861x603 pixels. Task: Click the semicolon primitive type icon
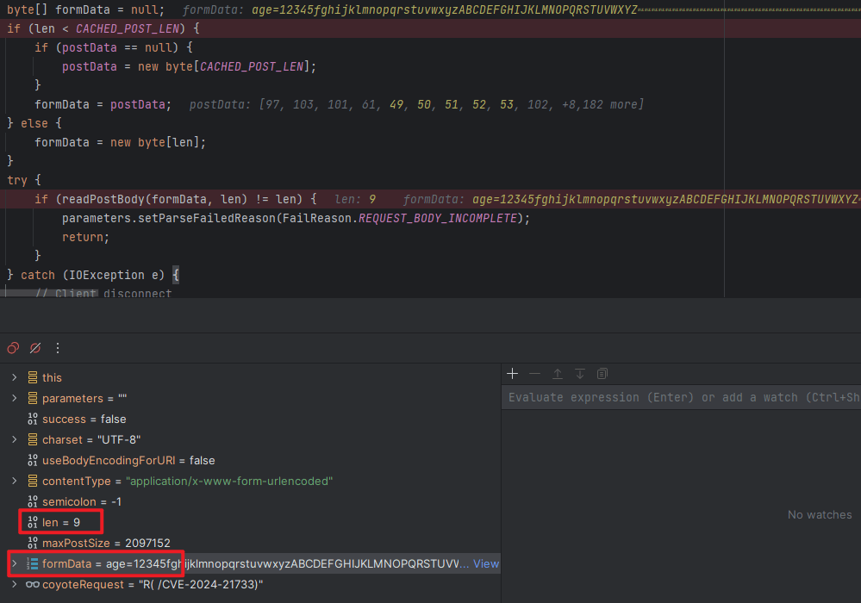(x=33, y=501)
